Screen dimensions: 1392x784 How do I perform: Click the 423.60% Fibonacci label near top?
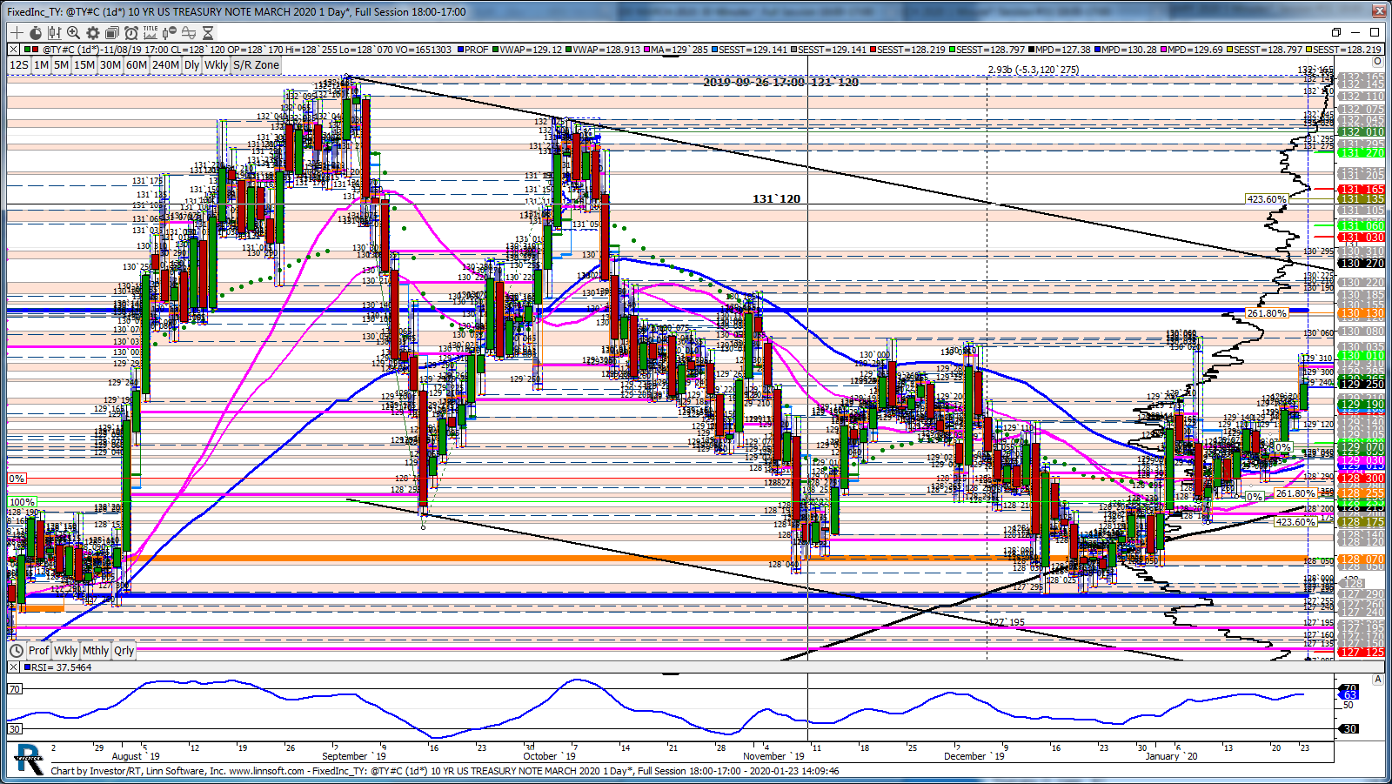1266,199
